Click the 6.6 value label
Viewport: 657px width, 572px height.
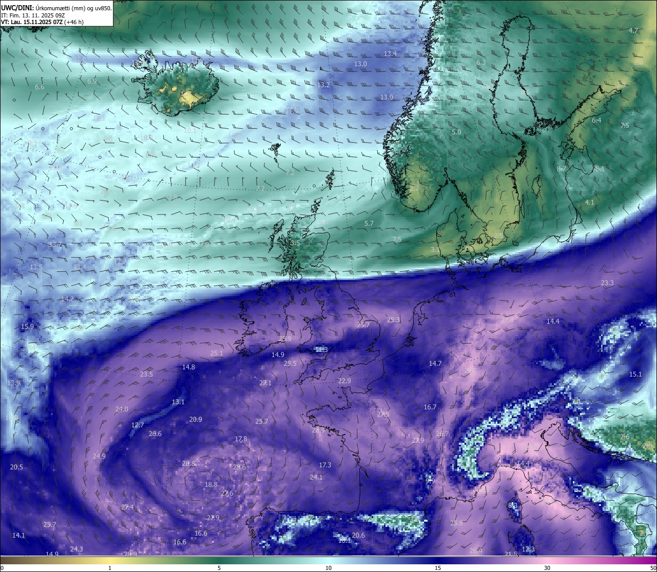coord(40,87)
